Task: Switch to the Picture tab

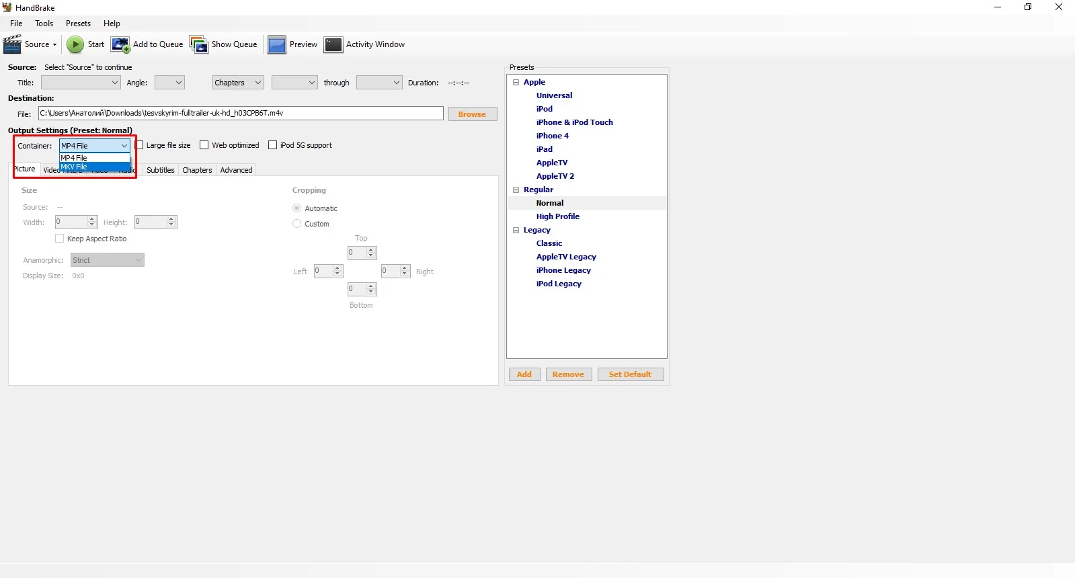Action: [x=25, y=169]
